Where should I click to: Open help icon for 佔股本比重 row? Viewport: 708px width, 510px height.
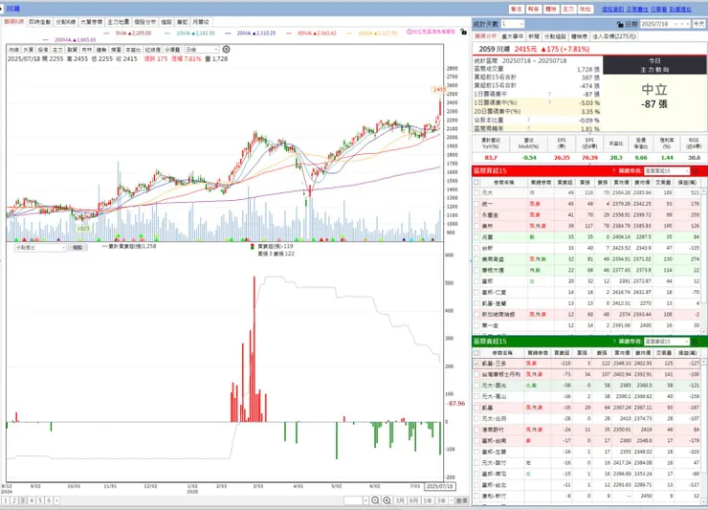(528, 121)
